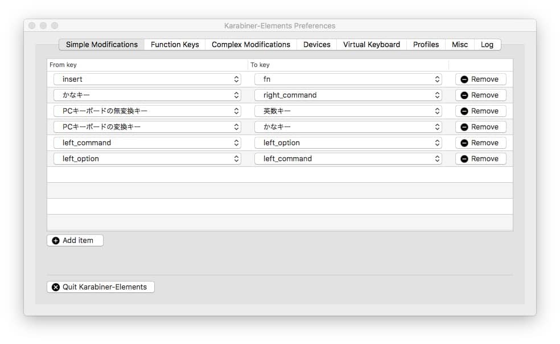This screenshot has width=560, height=344.
Task: Remove the 無変換キー to 英数キー mapping
Action: click(481, 111)
